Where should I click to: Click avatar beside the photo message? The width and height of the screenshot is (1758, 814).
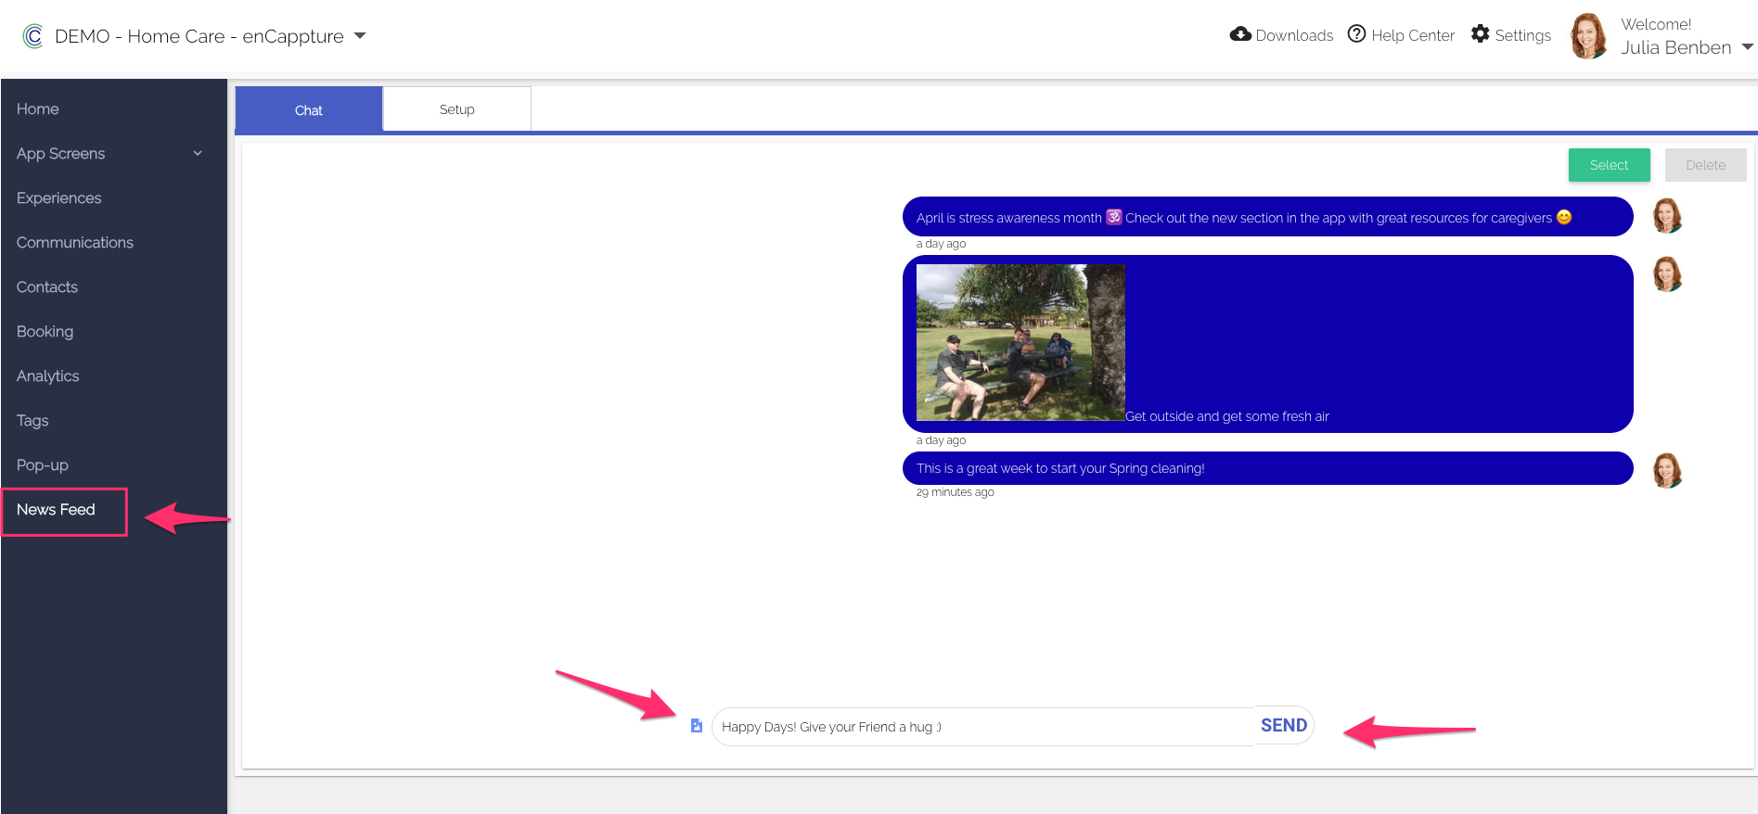click(1667, 274)
